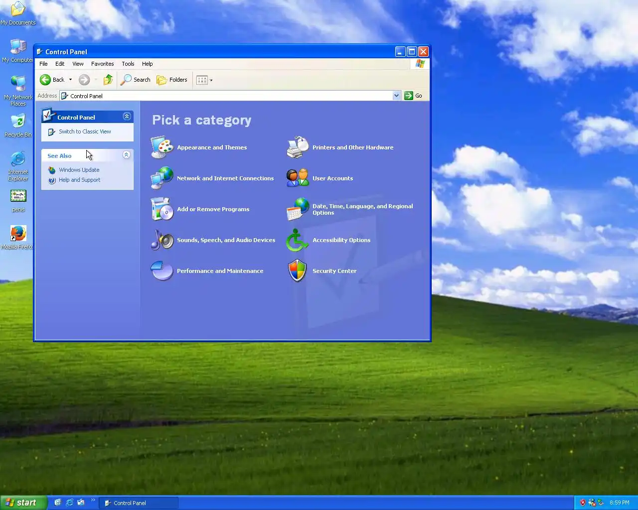
Task: Click the Show Desktop Quick Launch icon
Action: point(58,503)
